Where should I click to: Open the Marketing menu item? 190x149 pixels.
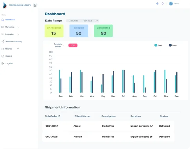pyautogui.click(x=10, y=27)
